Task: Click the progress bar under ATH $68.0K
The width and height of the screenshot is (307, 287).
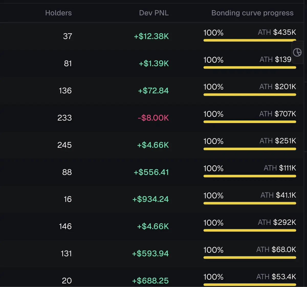Action: click(250, 258)
